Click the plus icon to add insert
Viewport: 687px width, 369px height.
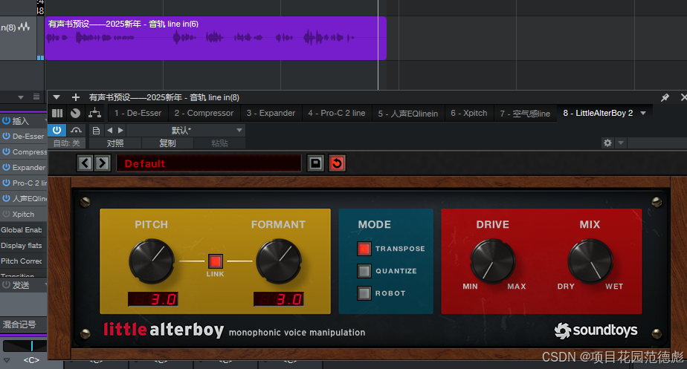[76, 97]
